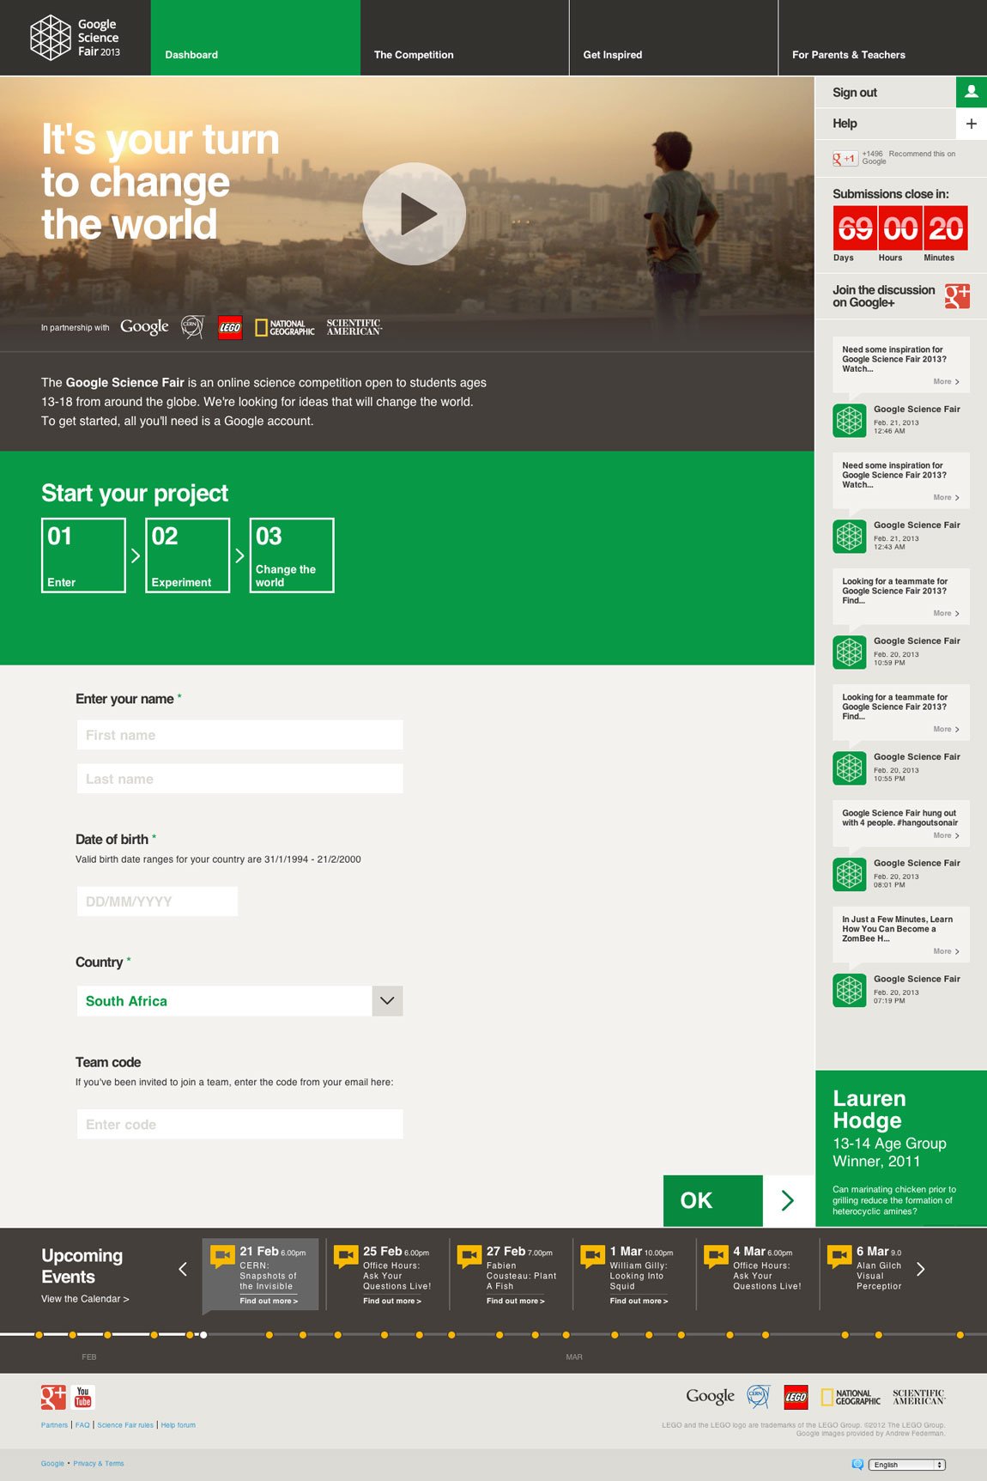The width and height of the screenshot is (987, 1481).
Task: Click camera icon for 6 Mar Alan Gilchrist
Action: coord(839,1256)
